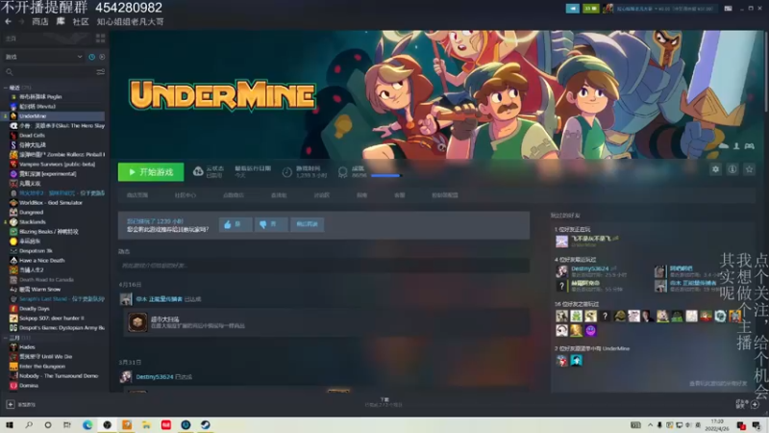The image size is (769, 433).
Task: Open the Controller Layout tab
Action: (x=445, y=195)
